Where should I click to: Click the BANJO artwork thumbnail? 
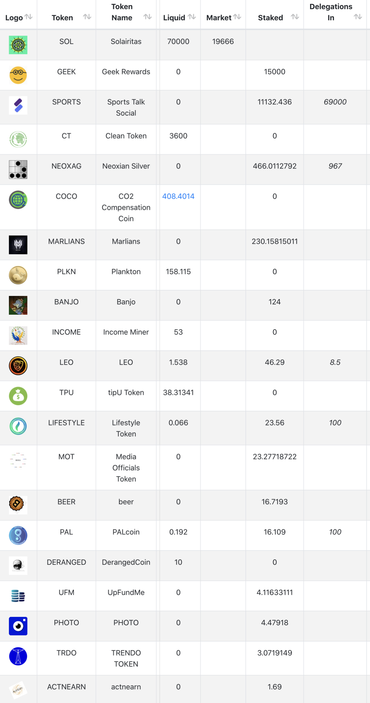(18, 305)
